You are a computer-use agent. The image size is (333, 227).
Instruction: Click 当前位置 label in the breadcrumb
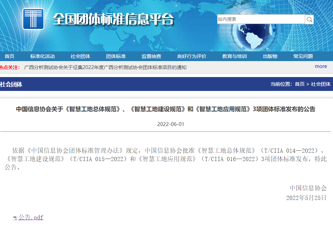coord(281,84)
